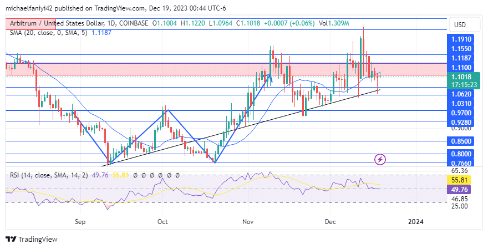The image size is (488, 249).
Task: Click the 0.9280 price level label
Action: [x=461, y=123]
